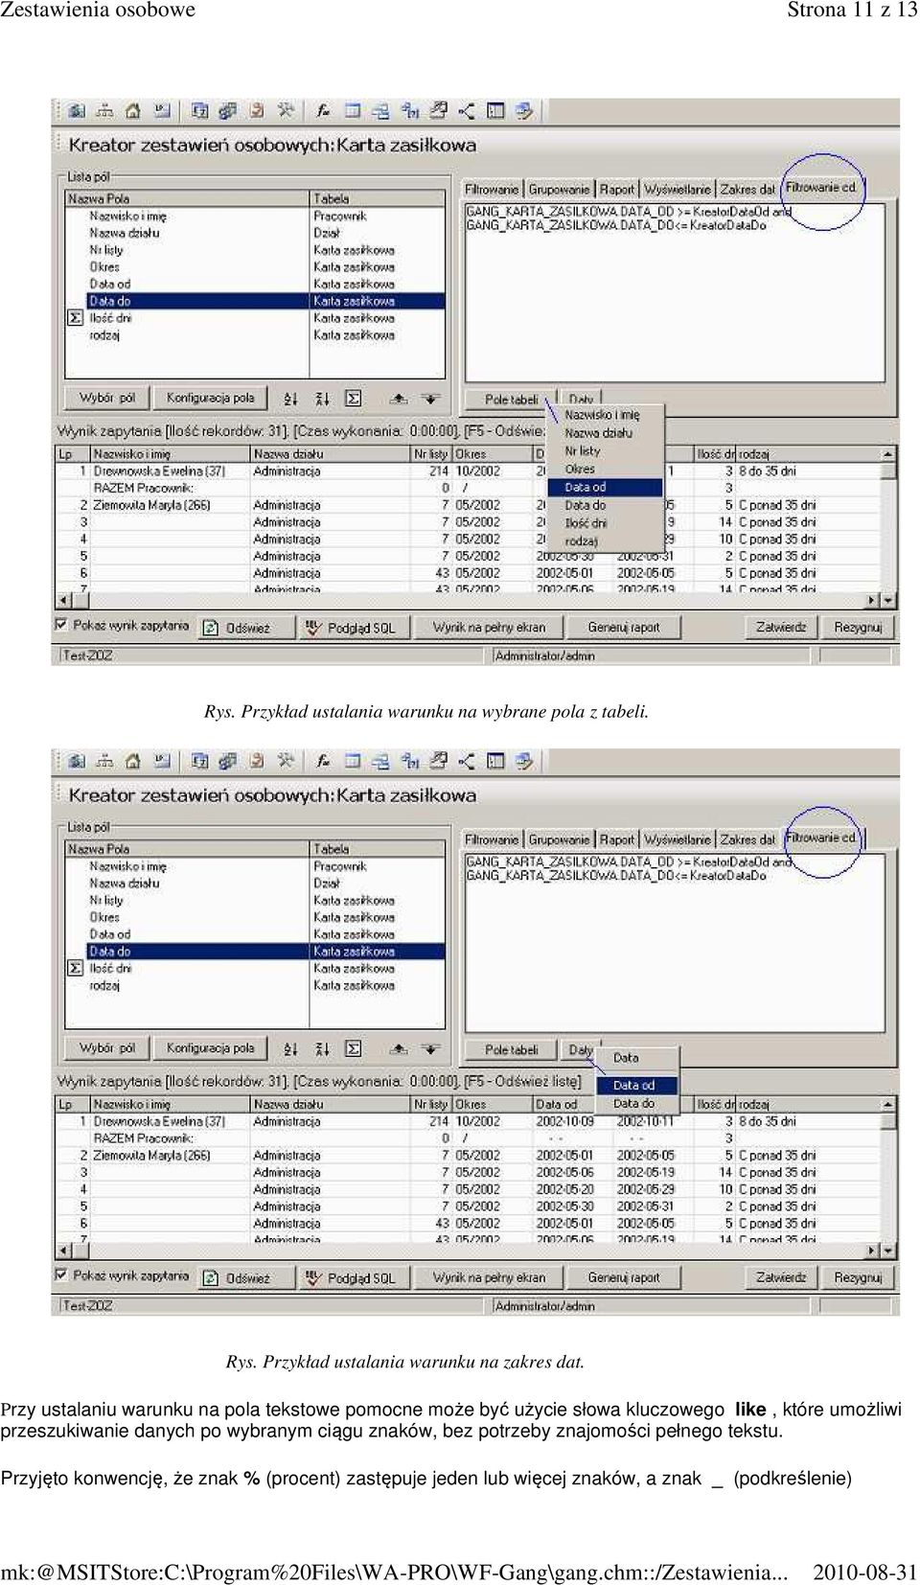The image size is (920, 1585).
Task: Click horizontal scrollbar of lower results grid
Action: [x=469, y=1251]
